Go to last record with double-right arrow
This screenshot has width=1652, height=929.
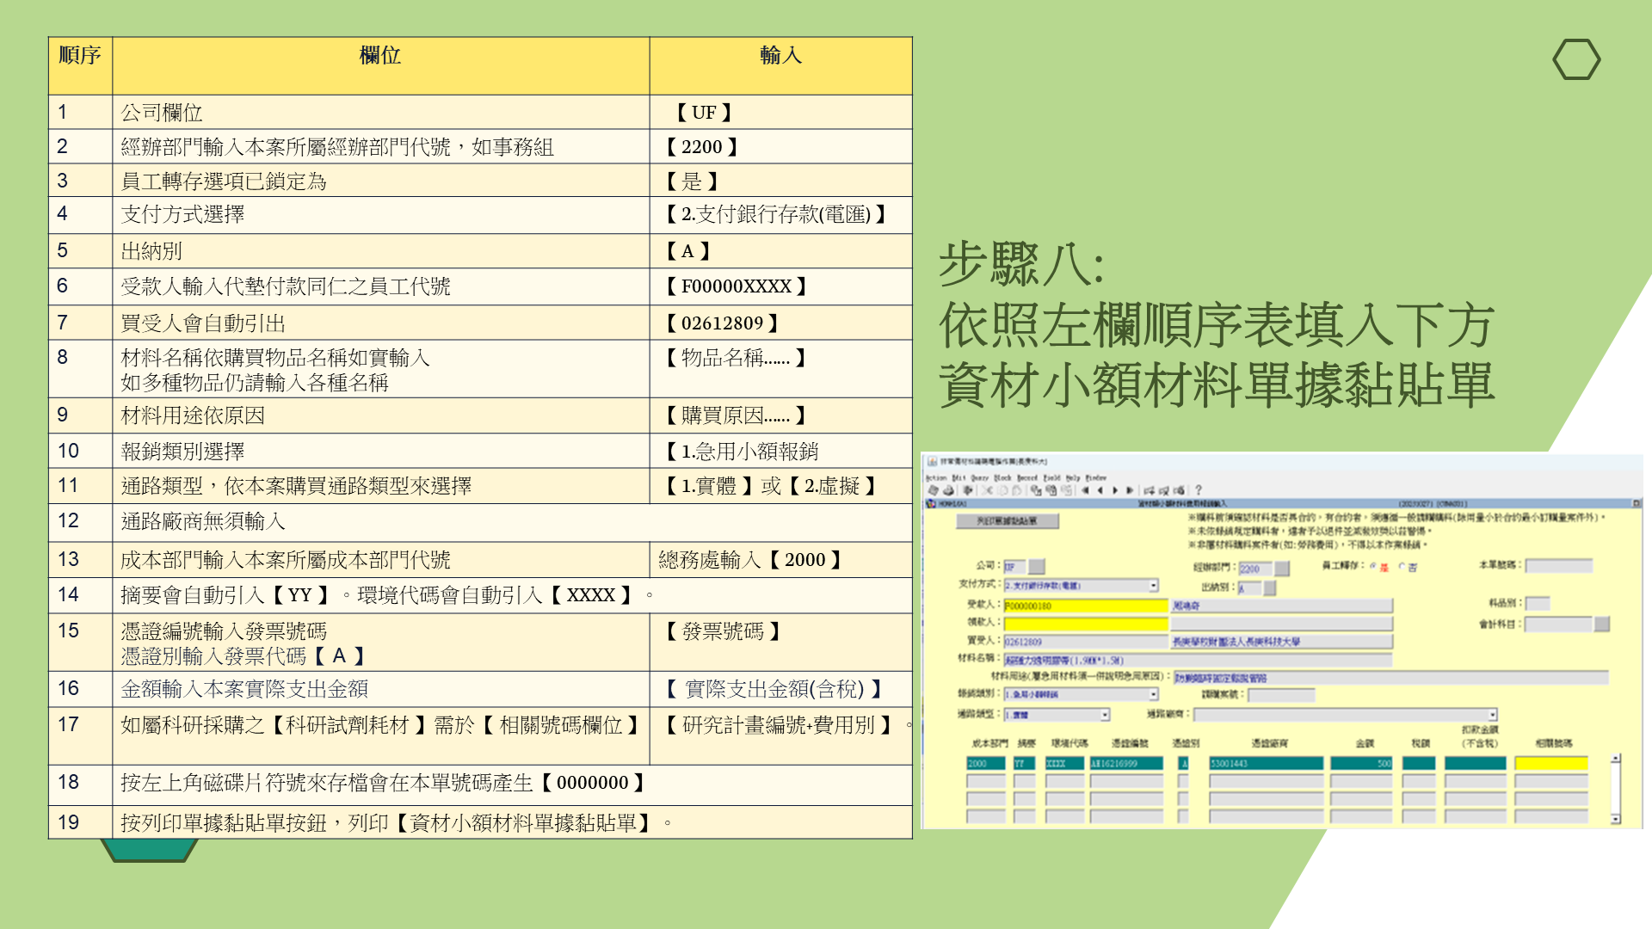click(x=1130, y=490)
